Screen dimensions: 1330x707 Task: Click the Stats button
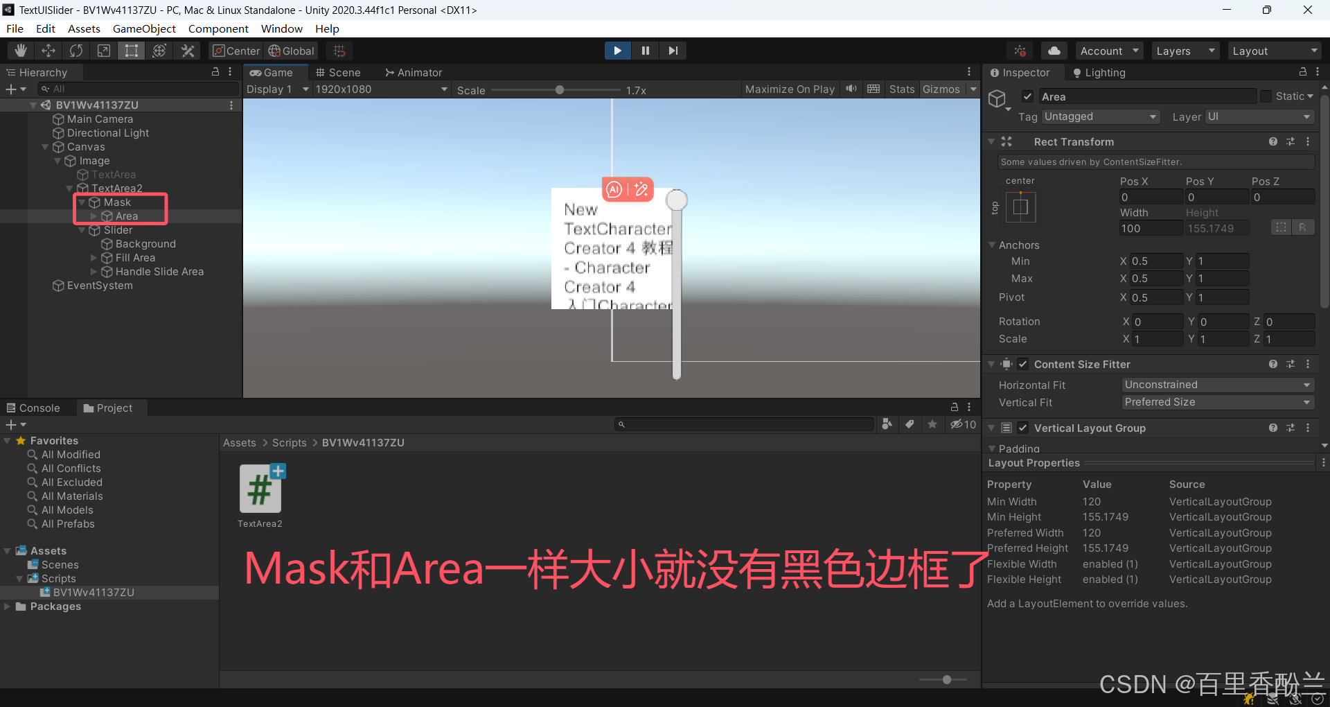901,89
